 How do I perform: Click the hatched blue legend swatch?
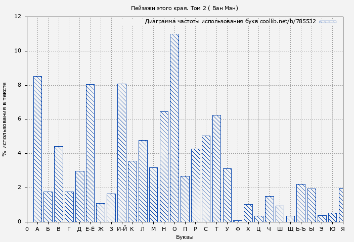[328, 22]
